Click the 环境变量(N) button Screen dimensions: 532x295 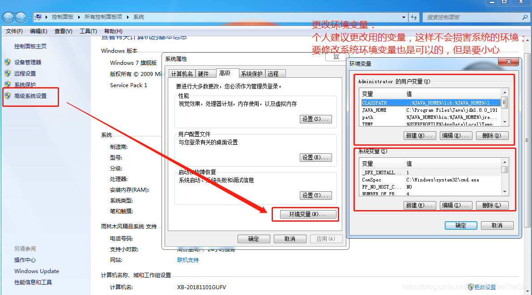point(308,214)
